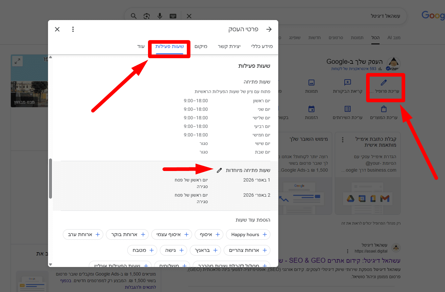Viewport: 445px width, 292px height.
Task: Add the ארוחת צהריים hours chip
Action: (247, 250)
